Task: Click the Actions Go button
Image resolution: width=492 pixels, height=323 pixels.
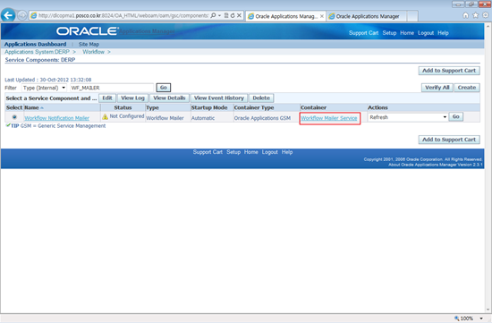Action: tap(456, 117)
